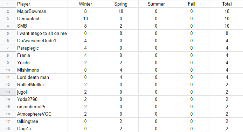
Task: Select Mishimono's Spring cell showing 4
Action: click(x=121, y=70)
